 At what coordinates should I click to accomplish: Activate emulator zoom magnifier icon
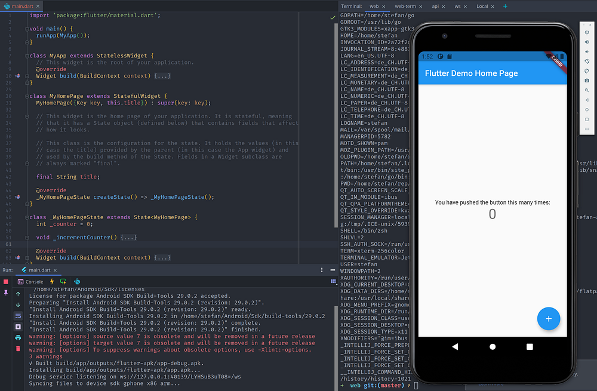(x=587, y=90)
